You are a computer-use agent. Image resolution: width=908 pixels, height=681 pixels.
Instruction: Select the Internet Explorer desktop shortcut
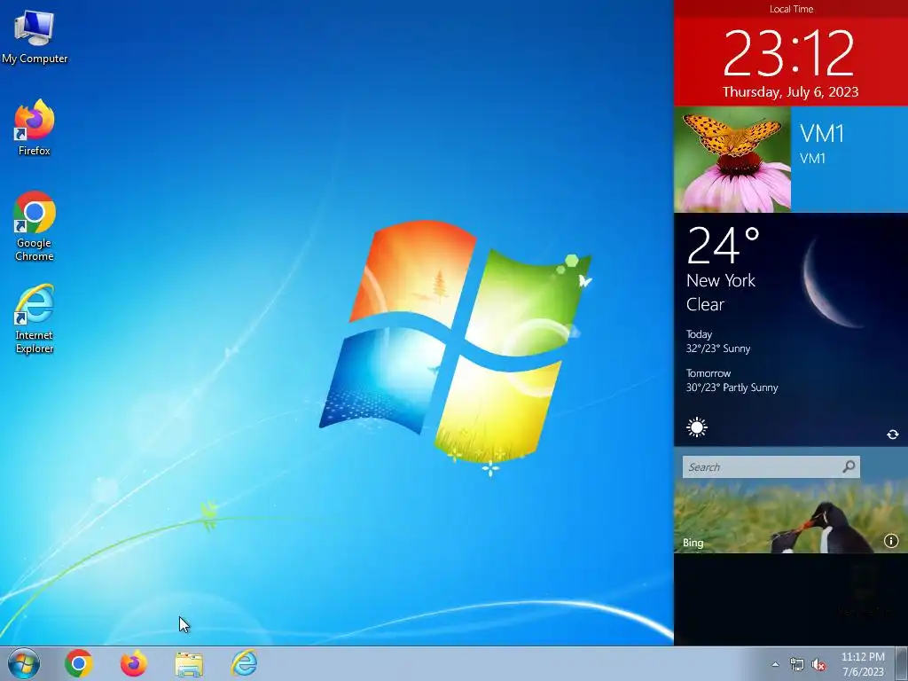35,318
